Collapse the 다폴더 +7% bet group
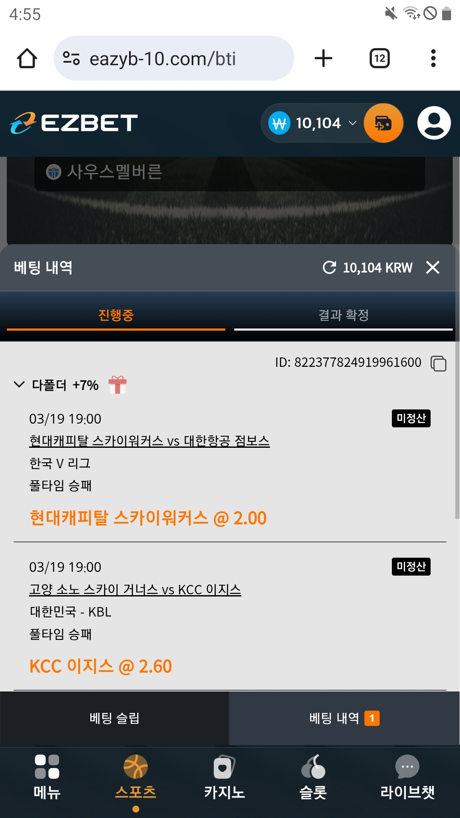Image resolution: width=460 pixels, height=818 pixels. tap(19, 385)
